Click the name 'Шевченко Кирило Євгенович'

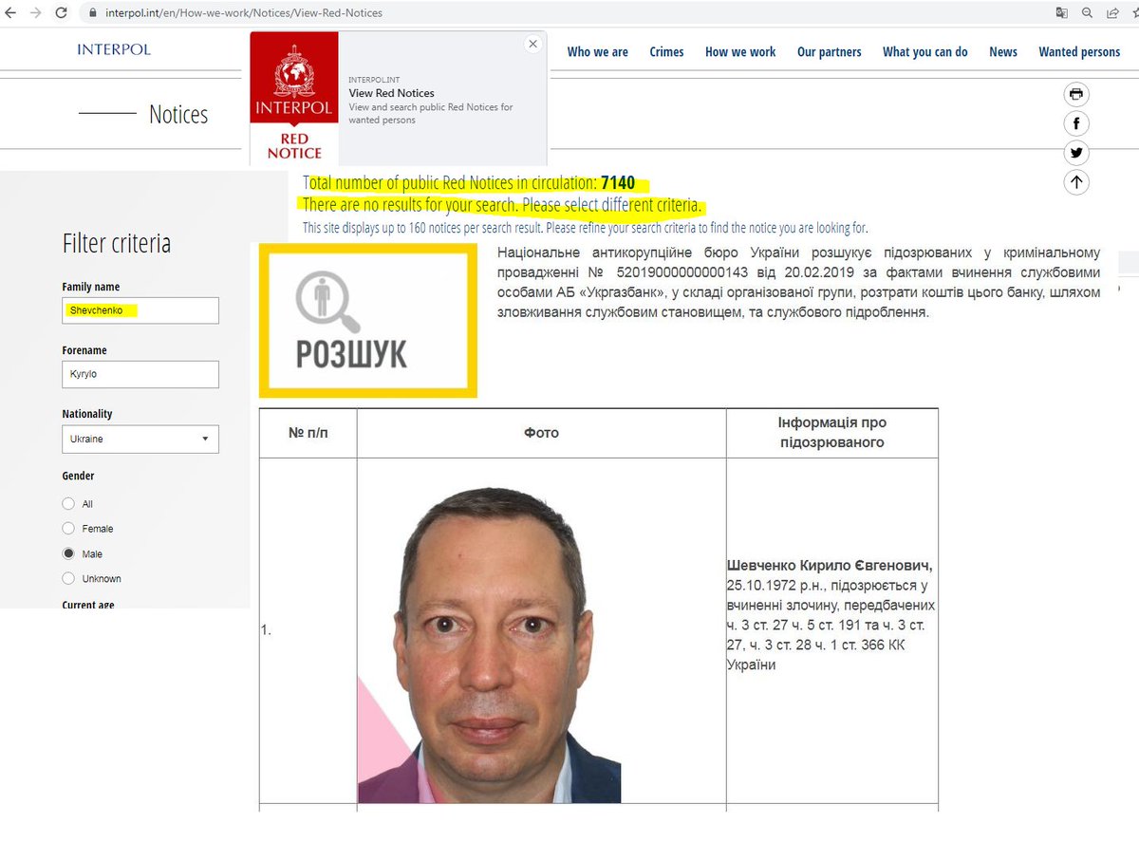(x=830, y=566)
